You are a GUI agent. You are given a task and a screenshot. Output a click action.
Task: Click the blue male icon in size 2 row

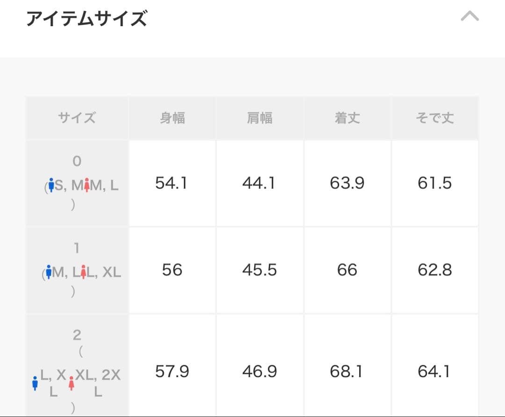(x=35, y=383)
